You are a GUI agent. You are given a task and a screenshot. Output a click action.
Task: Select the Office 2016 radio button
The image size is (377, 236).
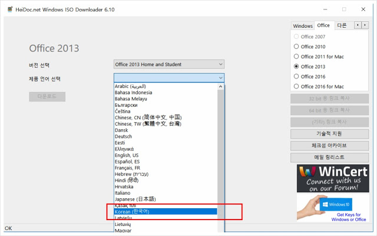point(296,76)
